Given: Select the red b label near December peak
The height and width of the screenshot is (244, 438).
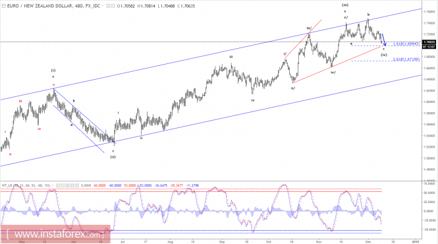Looking at the screenshot, I should click(368, 15).
